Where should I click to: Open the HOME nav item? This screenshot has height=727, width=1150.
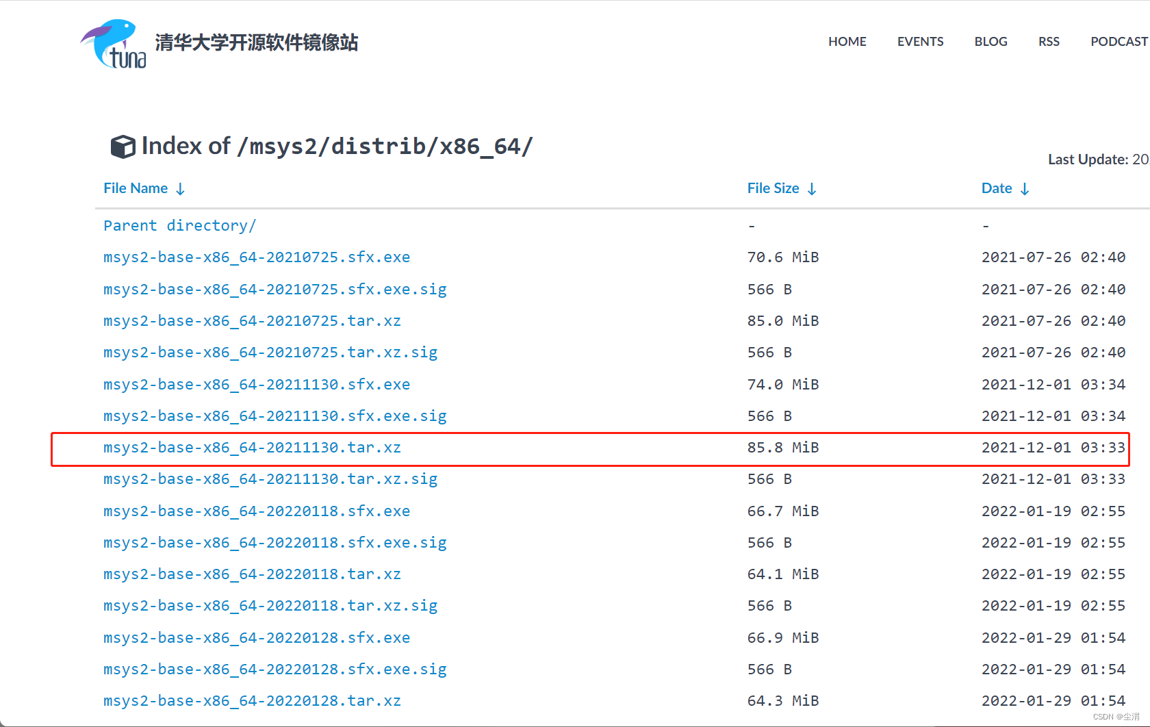(x=847, y=42)
